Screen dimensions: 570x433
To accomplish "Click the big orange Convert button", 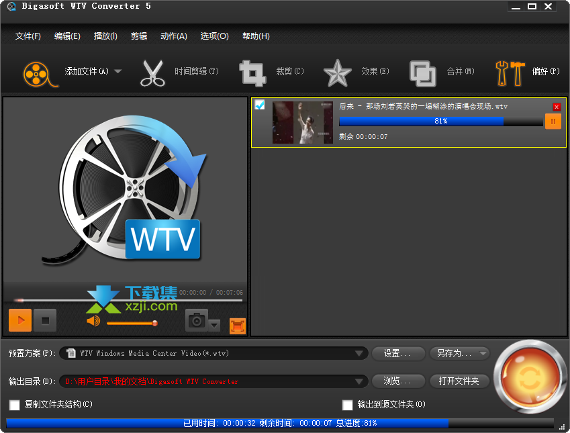I will coord(529,377).
